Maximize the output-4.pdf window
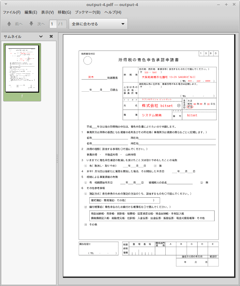The width and height of the screenshot is (240, 286). tap(226, 5)
